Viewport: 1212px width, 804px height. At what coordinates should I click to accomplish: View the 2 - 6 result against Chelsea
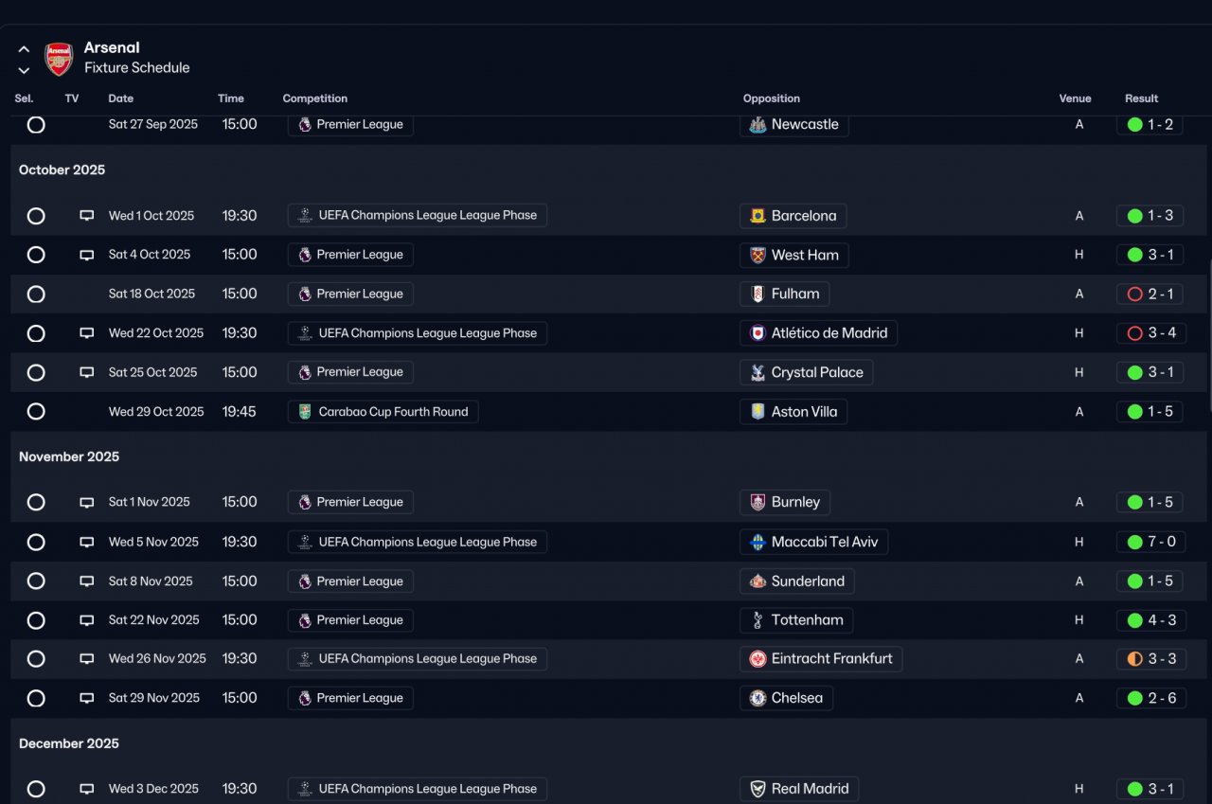pyautogui.click(x=1150, y=698)
